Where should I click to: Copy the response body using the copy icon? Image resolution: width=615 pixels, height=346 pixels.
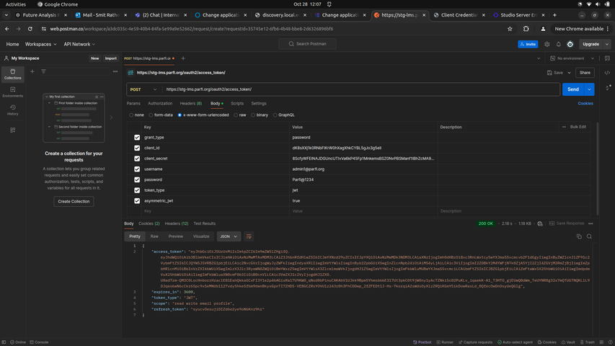pos(578,236)
